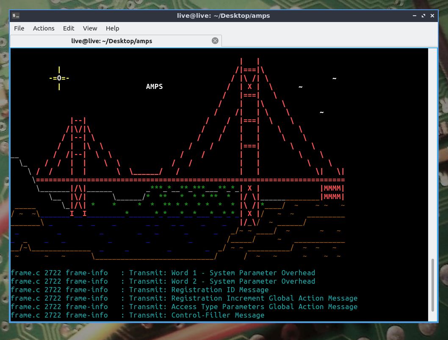The width and height of the screenshot is (448, 340).
Task: Click the Word 1 - System Parameter Overhead line
Action: (163, 273)
